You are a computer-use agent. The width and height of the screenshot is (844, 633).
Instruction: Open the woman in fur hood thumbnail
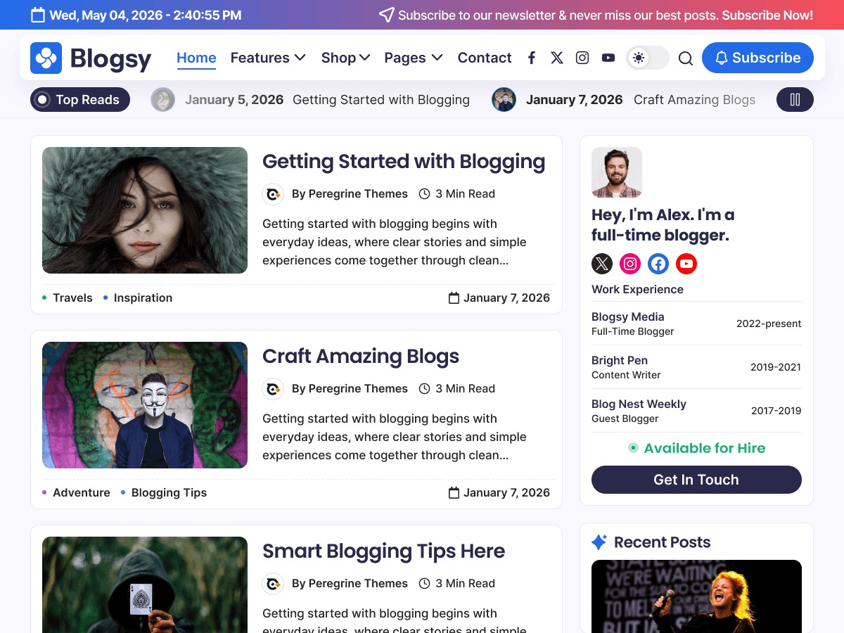[x=145, y=210]
